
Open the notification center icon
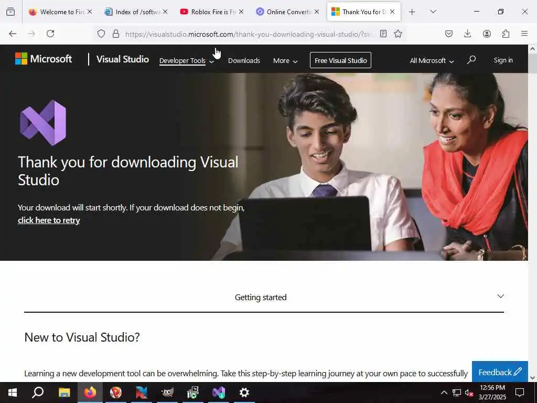coord(520,393)
